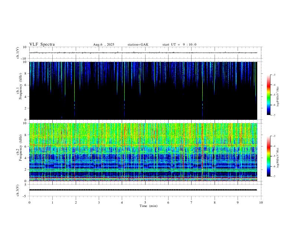Click the ch.1 voltage waveform trace
Image resolution: width=294 pixels, height=227 pixels.
(x=143, y=53)
